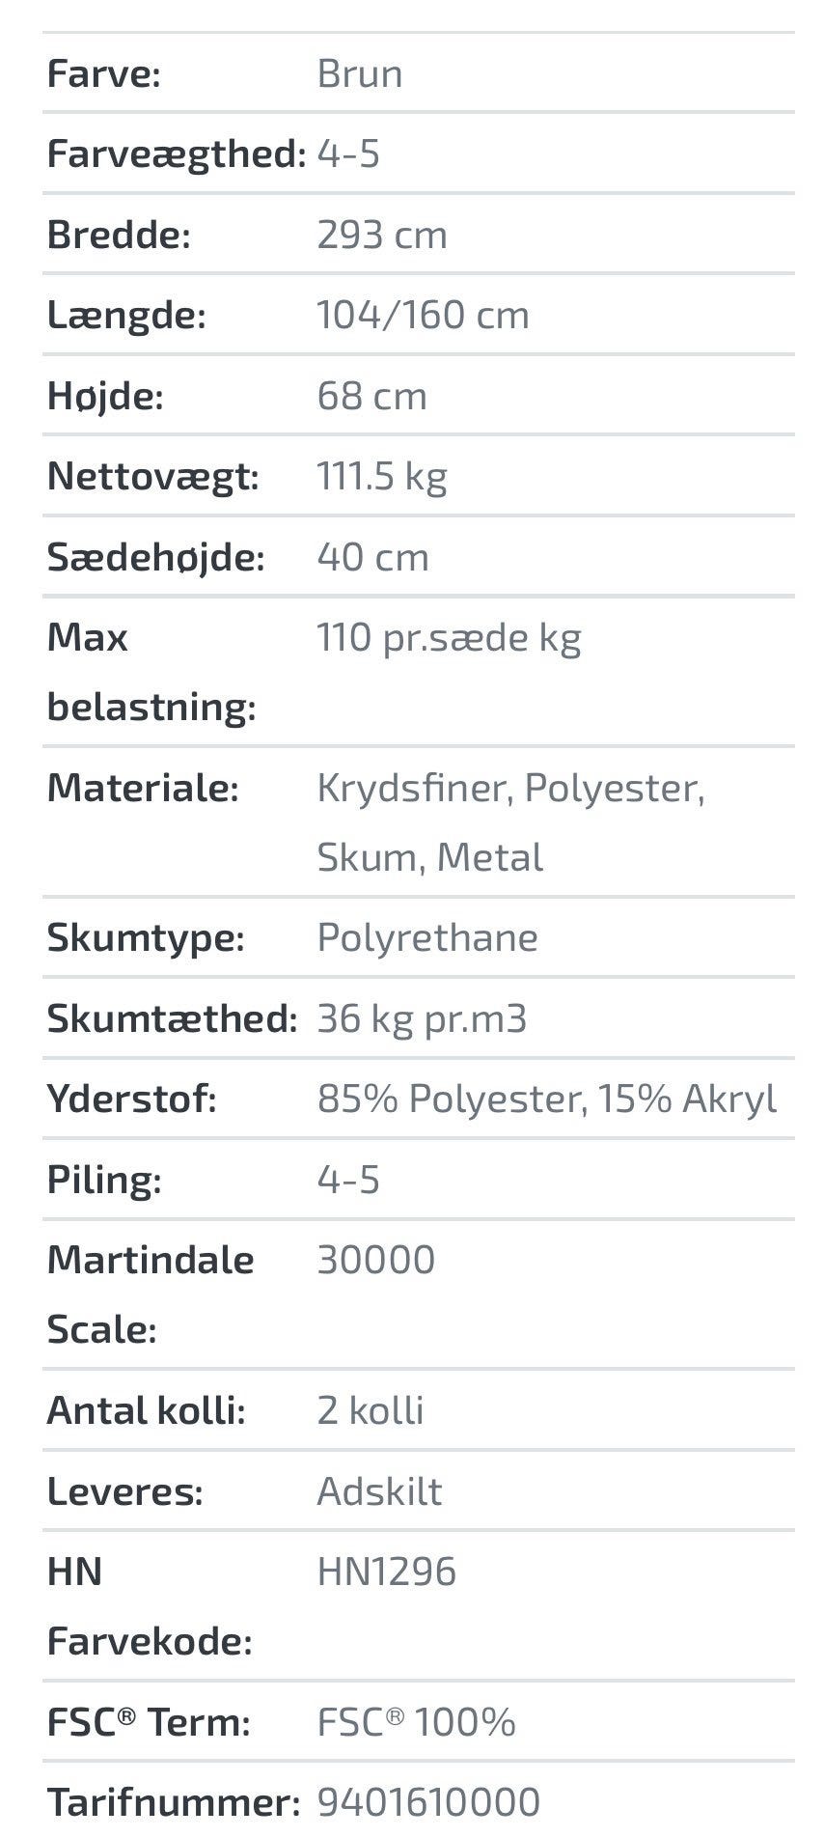Click the Farveægthed label
The width and height of the screenshot is (824, 1837).
(x=177, y=154)
